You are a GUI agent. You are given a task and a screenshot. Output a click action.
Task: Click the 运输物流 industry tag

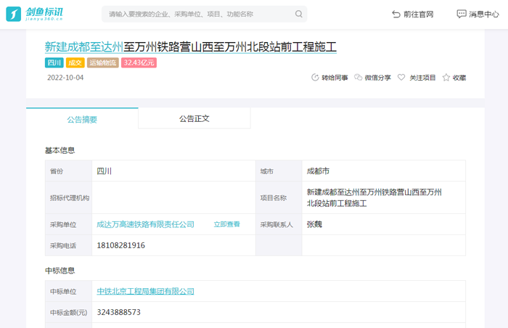click(103, 63)
